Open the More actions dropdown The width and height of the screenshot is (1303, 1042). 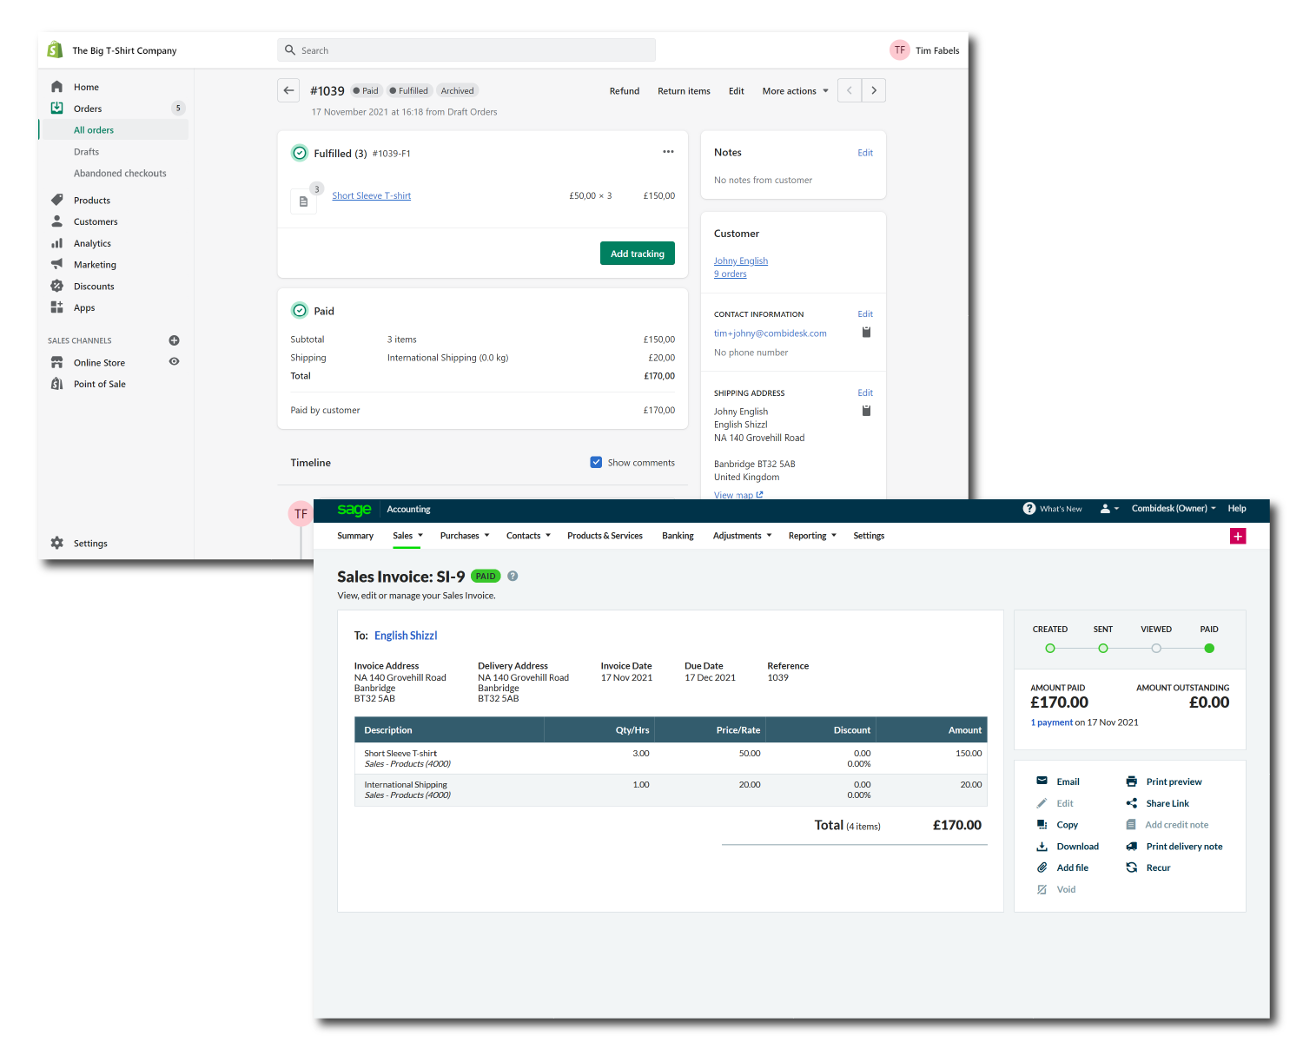pos(792,90)
